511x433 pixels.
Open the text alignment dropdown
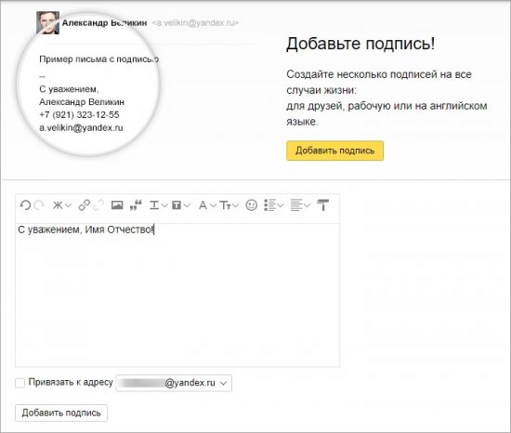click(300, 205)
